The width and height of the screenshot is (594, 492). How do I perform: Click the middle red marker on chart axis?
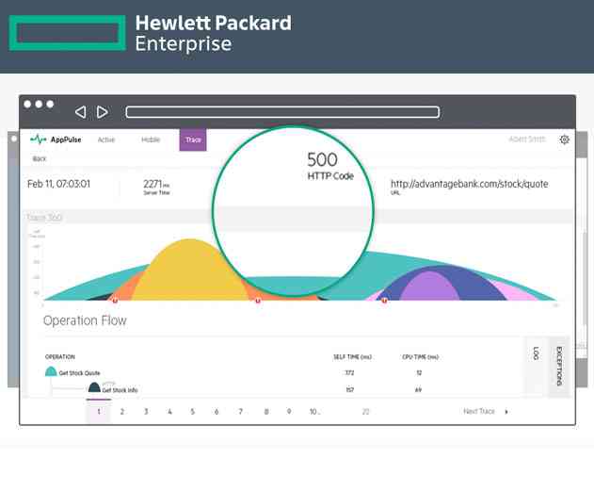tap(258, 301)
